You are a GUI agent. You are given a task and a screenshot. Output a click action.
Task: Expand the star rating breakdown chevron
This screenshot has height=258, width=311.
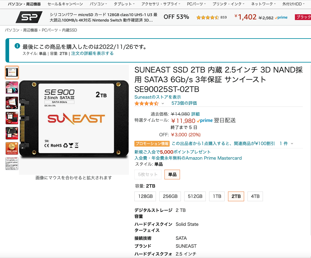click(x=163, y=104)
